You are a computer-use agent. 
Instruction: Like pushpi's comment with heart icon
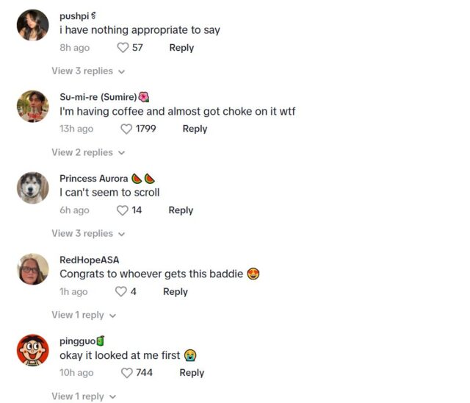pos(123,48)
